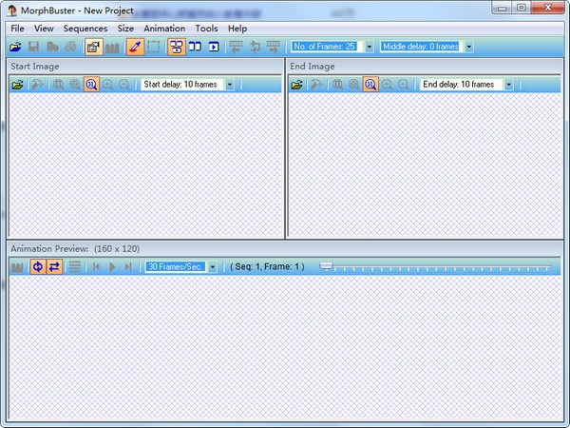Image resolution: width=570 pixels, height=428 pixels.
Task: Click the highlighted zoom icon in Start Image toolbar
Action: pyautogui.click(x=91, y=85)
